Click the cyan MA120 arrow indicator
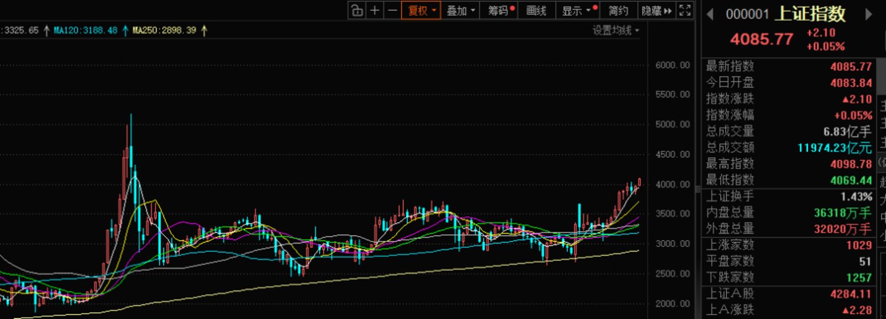 (x=125, y=30)
